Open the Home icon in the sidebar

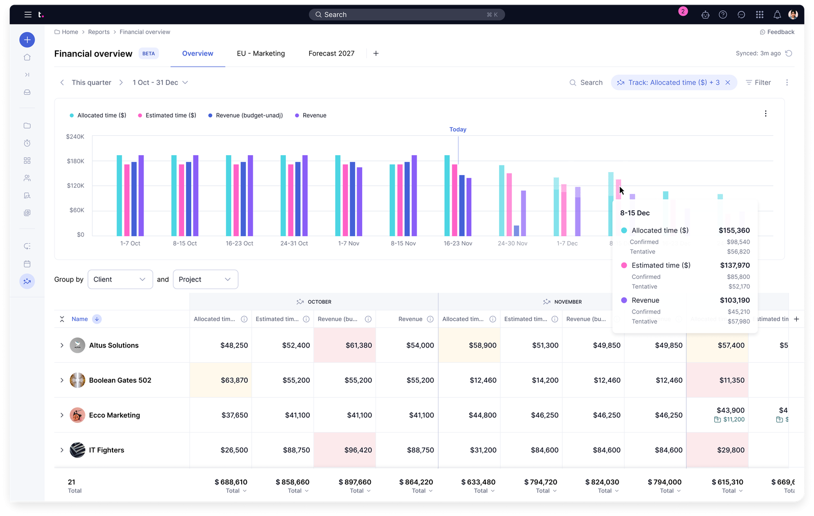27,58
